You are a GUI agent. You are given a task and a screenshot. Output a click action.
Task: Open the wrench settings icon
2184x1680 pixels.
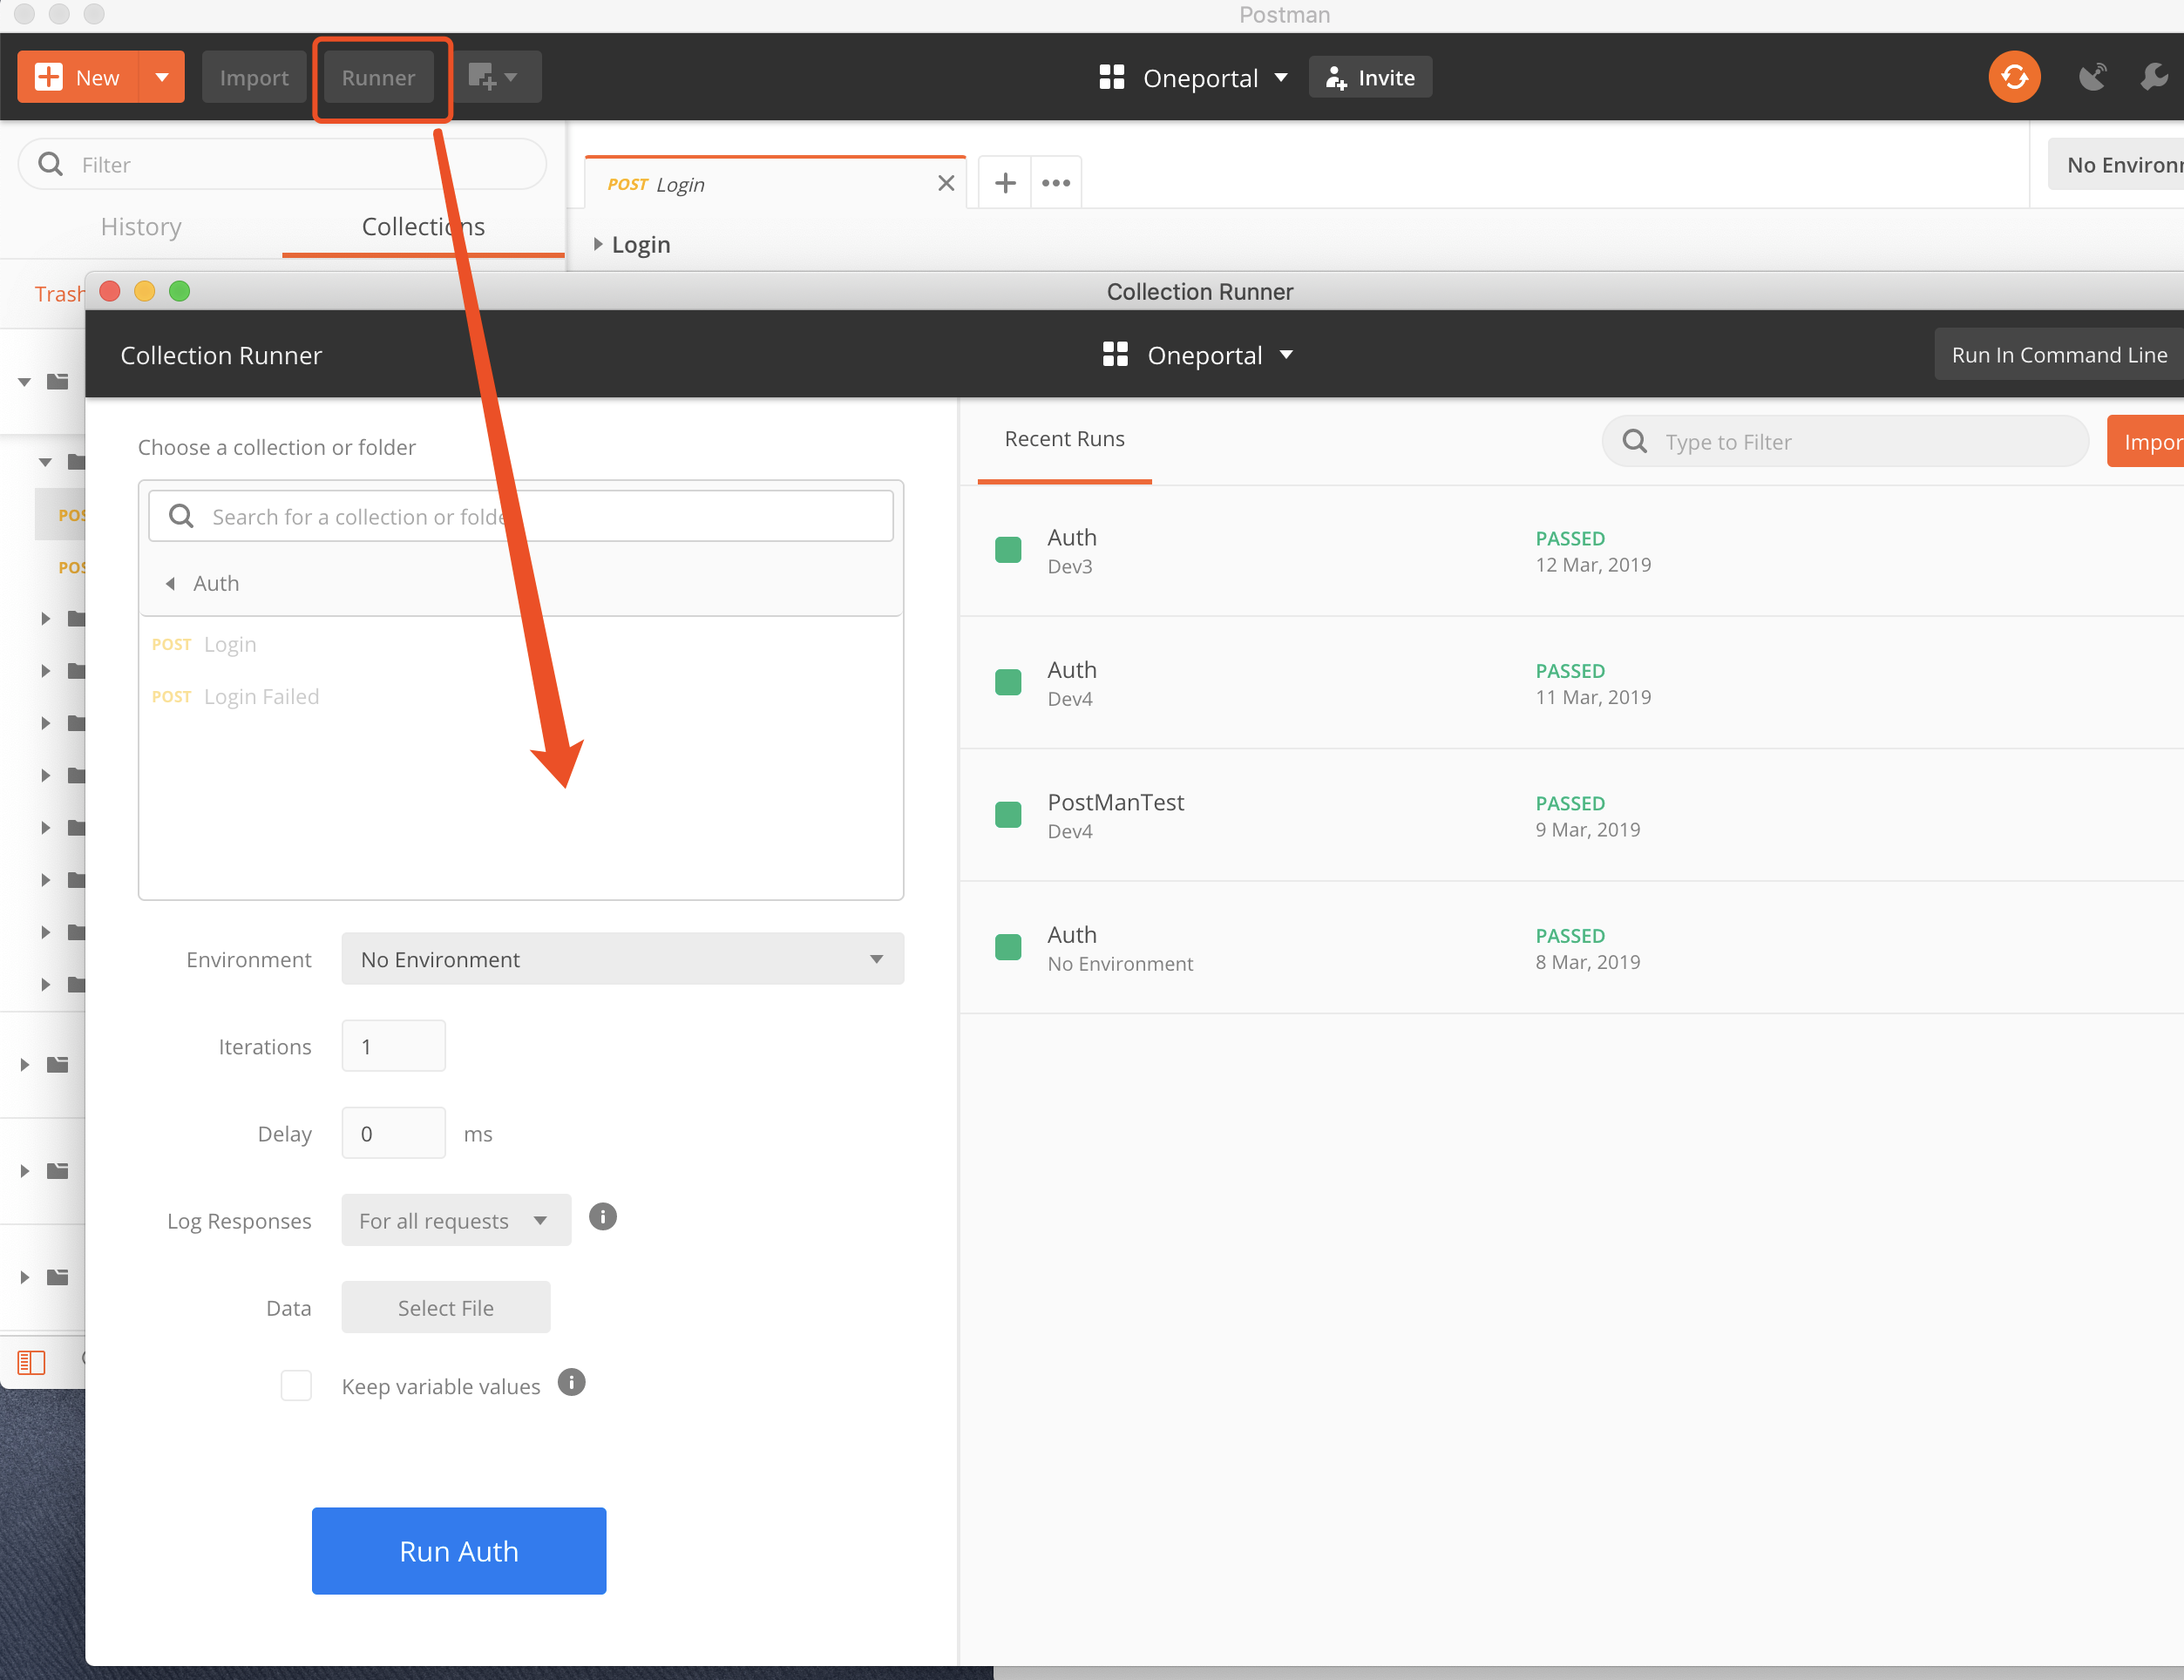click(x=2155, y=77)
